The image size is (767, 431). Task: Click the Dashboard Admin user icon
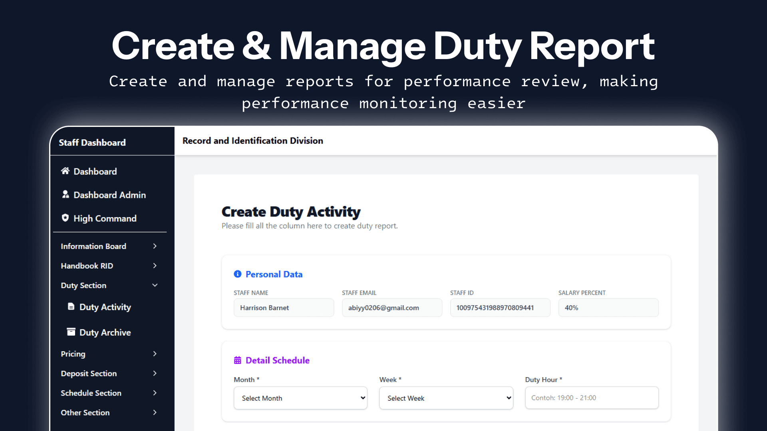click(66, 194)
